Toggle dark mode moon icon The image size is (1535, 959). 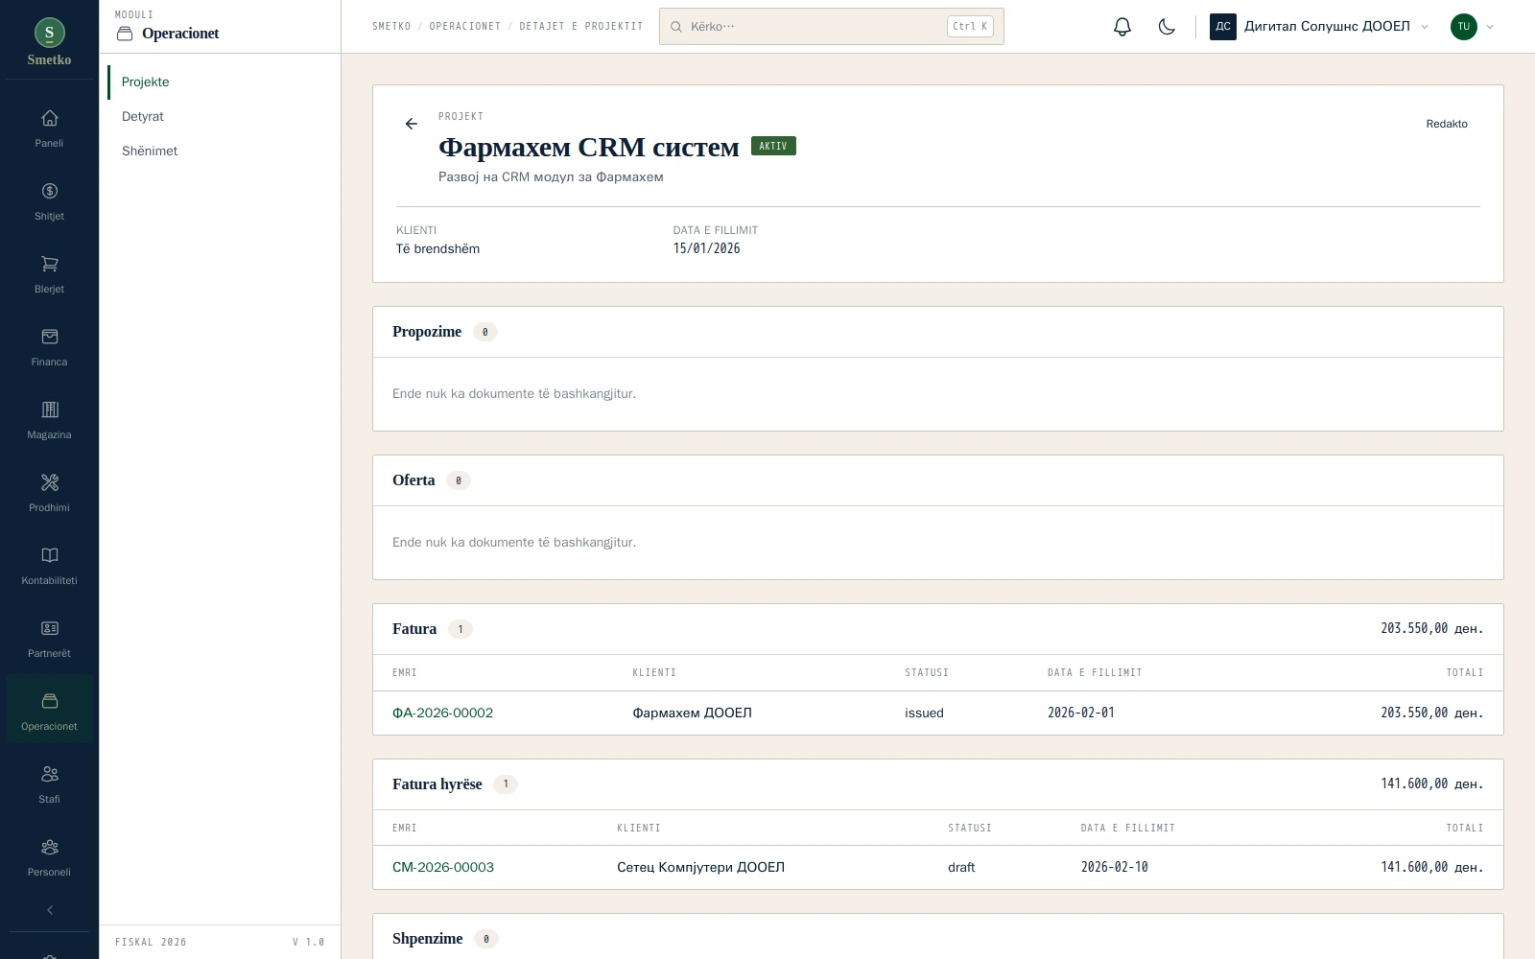(x=1167, y=27)
